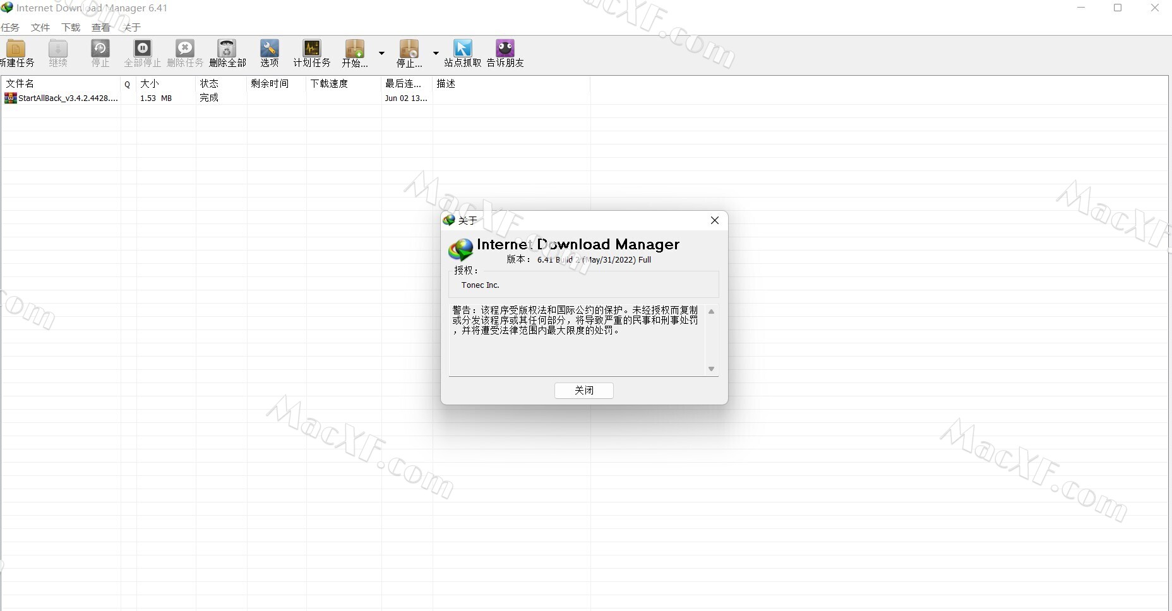
Task: Click the 完成 status cell
Action: (x=209, y=98)
